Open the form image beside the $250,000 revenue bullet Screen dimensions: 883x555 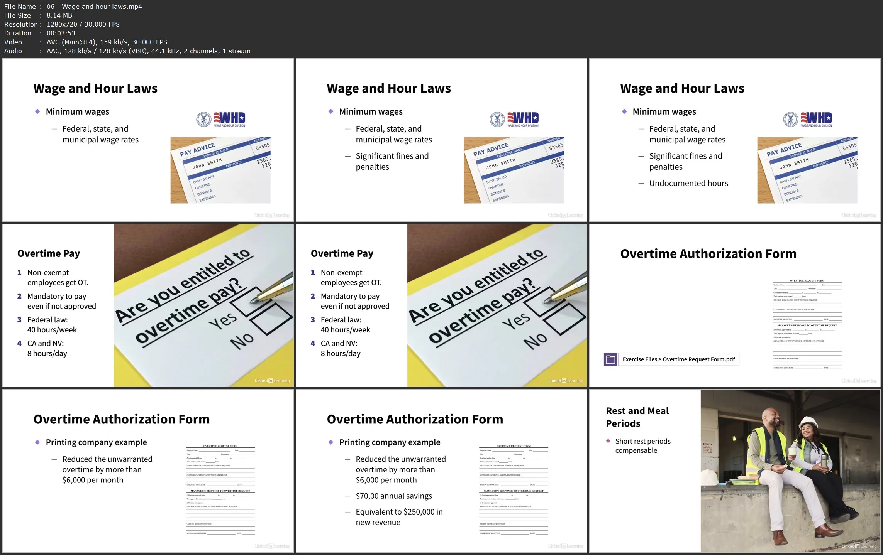[x=514, y=490]
